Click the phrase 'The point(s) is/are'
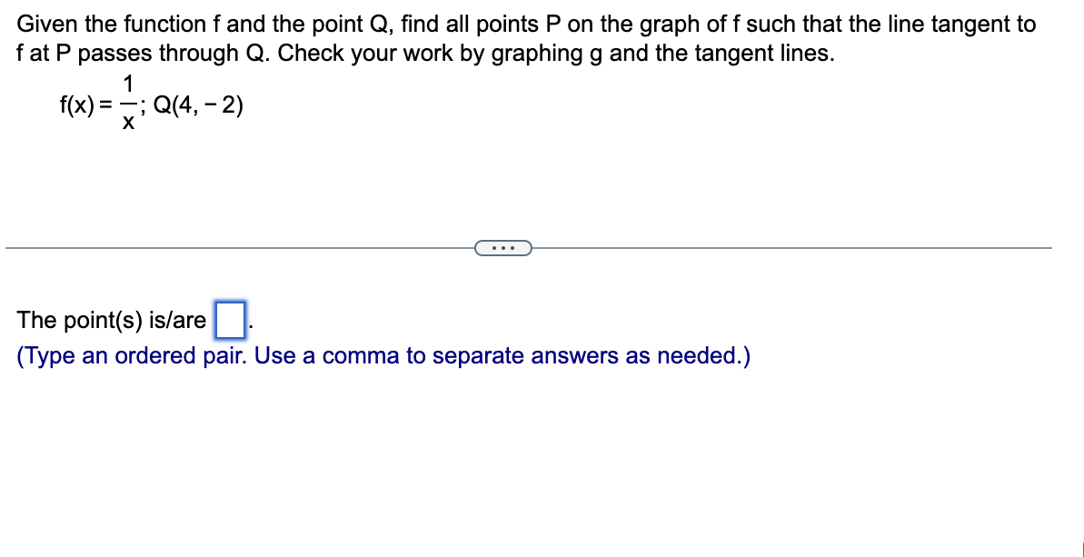This screenshot has width=1084, height=557. pyautogui.click(x=110, y=319)
